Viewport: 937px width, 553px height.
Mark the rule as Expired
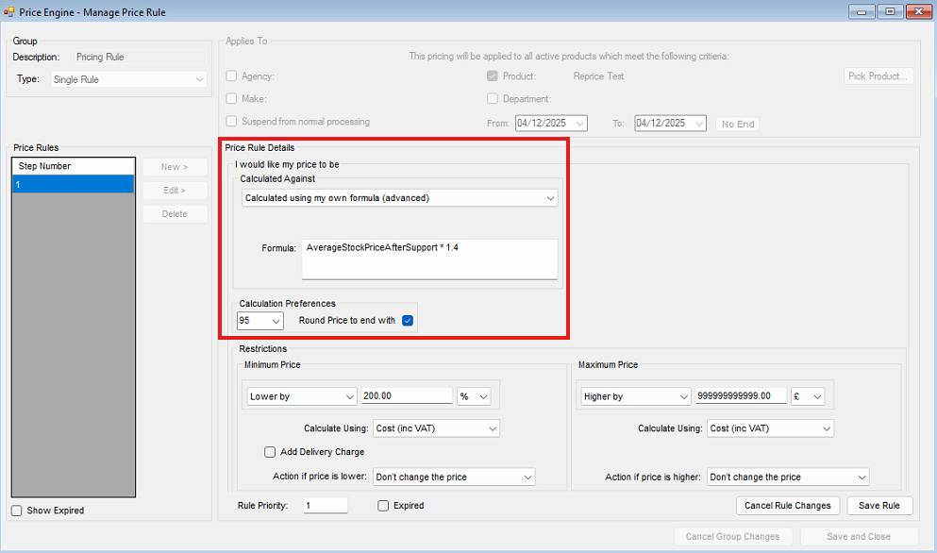click(x=383, y=506)
